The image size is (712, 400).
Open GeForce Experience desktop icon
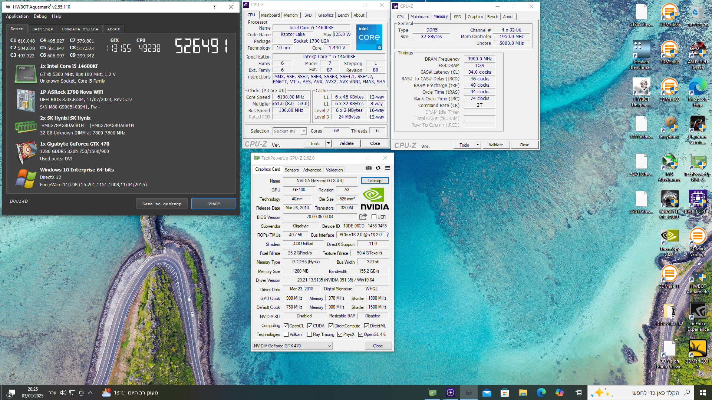pyautogui.click(x=698, y=317)
